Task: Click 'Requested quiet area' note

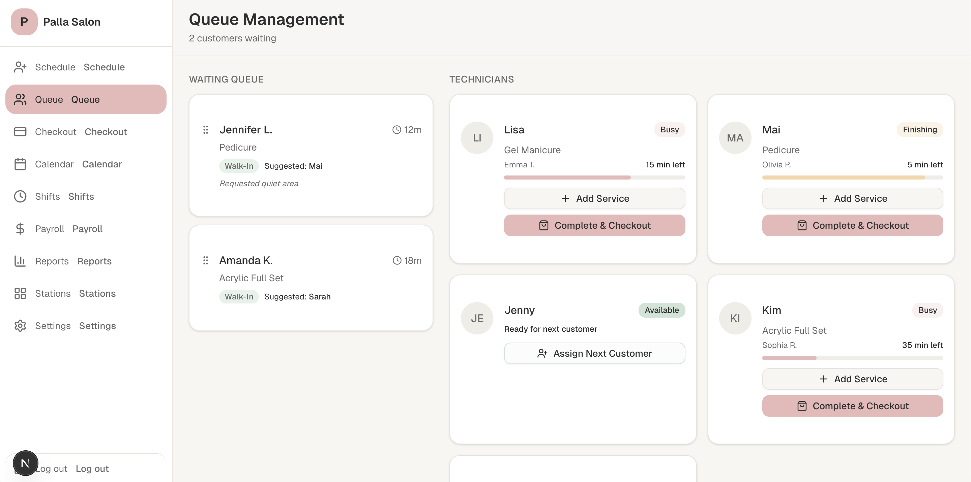Action: pos(259,183)
